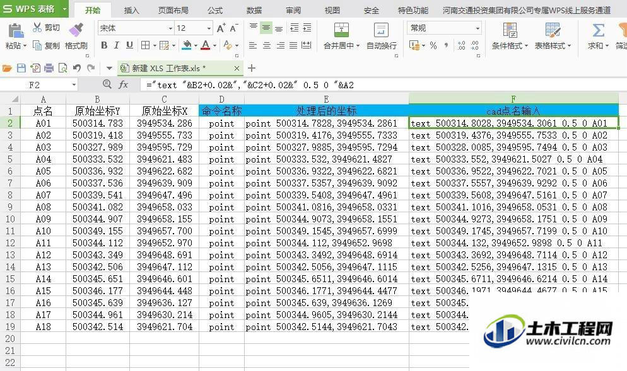Toggle align text right

[281, 45]
